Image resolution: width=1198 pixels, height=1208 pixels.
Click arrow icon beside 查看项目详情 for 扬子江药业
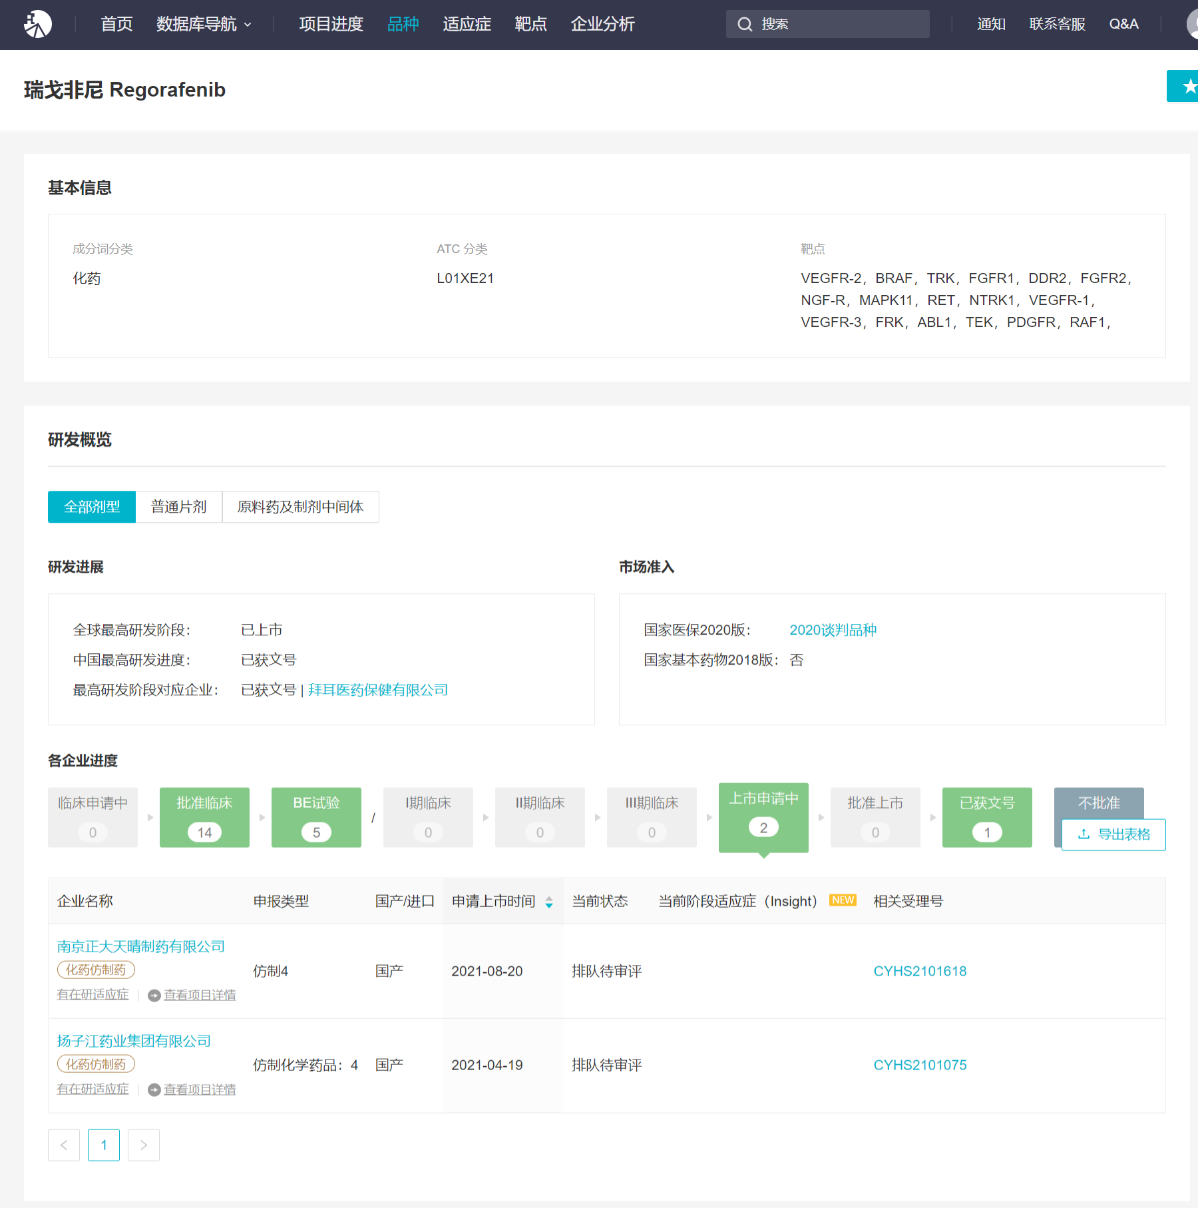[154, 1090]
